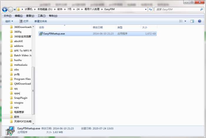Open address bar history dropdown arrow
Viewport: 206px width, 138px height.
tap(146, 9)
